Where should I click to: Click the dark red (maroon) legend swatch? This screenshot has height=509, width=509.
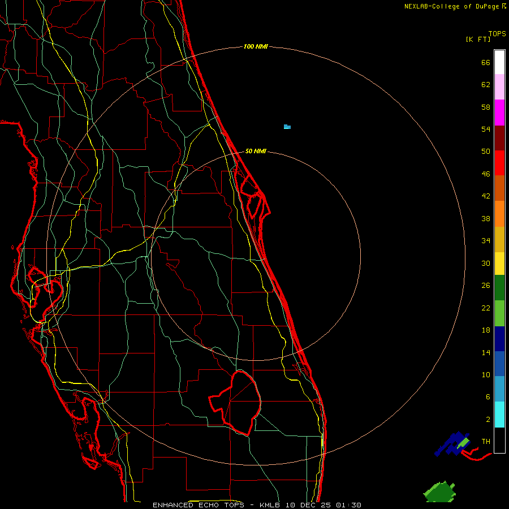[499, 137]
